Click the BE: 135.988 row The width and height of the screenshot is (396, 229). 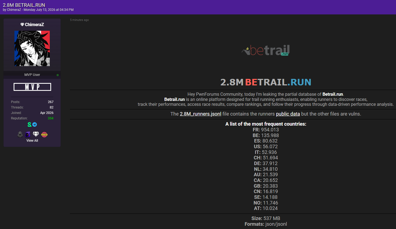(x=266, y=135)
